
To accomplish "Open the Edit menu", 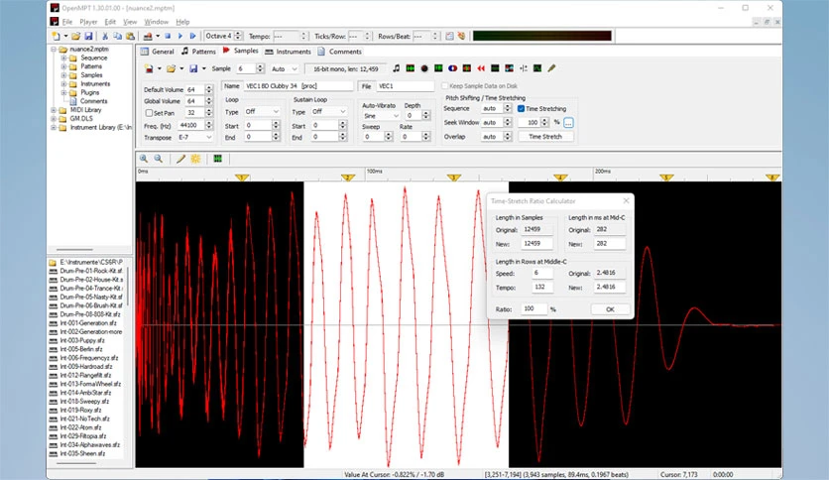I will pos(110,22).
